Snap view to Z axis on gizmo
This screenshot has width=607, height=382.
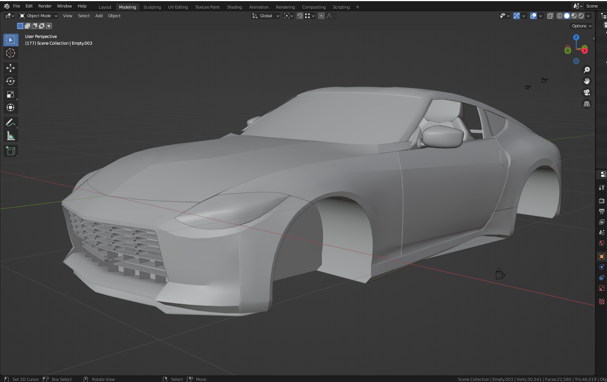click(576, 38)
